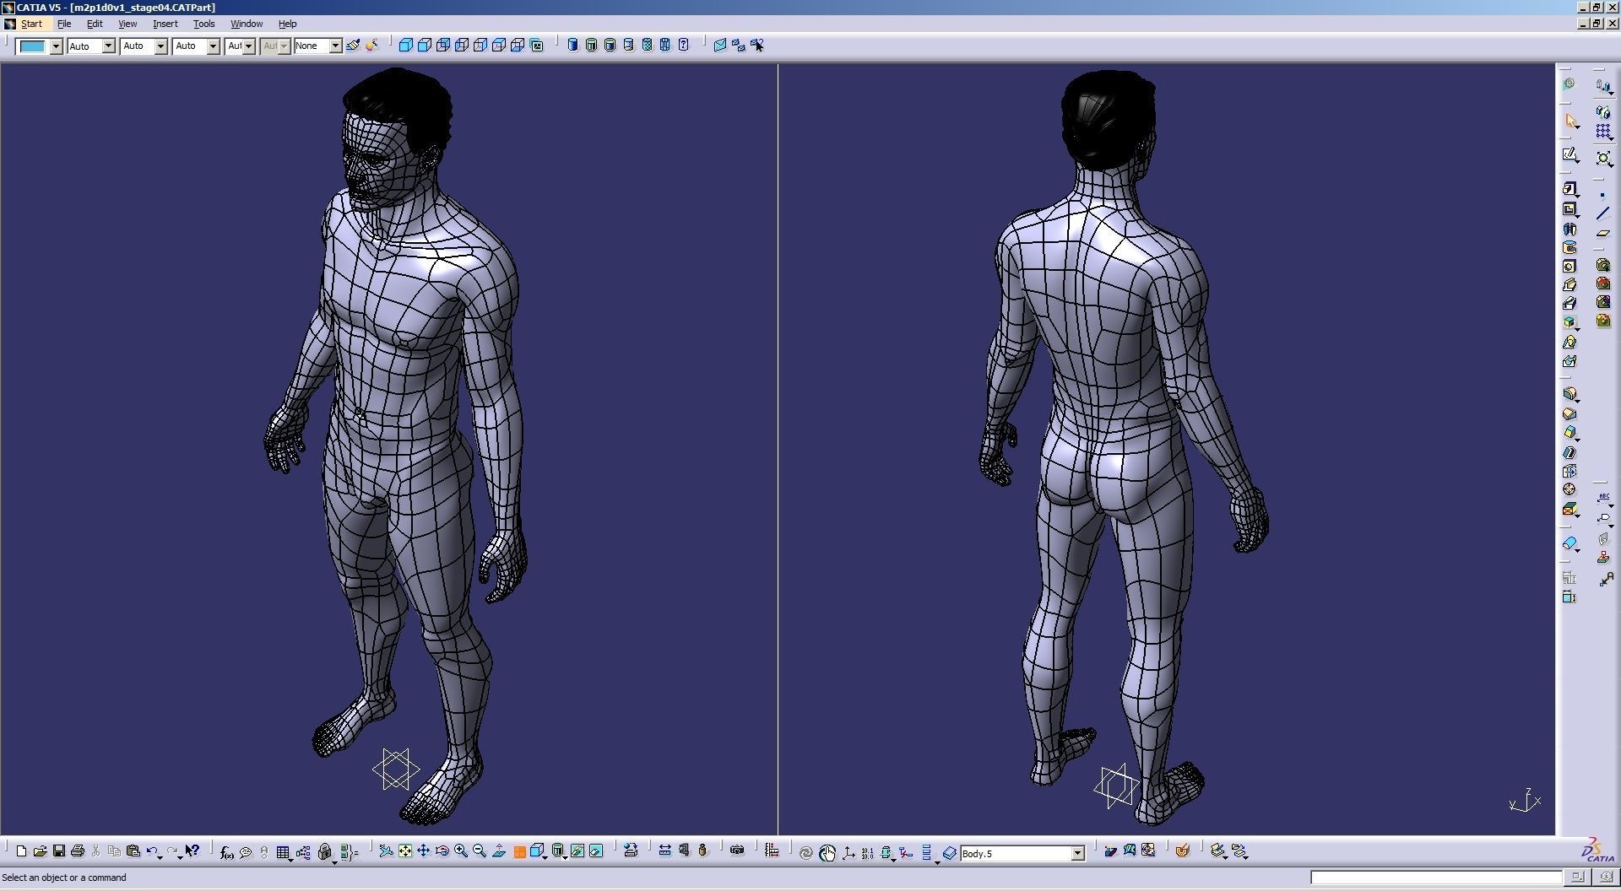Open the None layer dropdown
Screen dimensions: 1621x891
(335, 46)
